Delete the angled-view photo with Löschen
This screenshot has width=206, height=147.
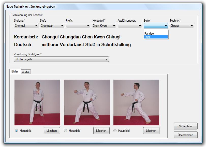coord(101,130)
